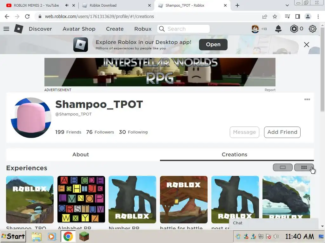Open the Discover page
The height and width of the screenshot is (243, 325).
40,29
